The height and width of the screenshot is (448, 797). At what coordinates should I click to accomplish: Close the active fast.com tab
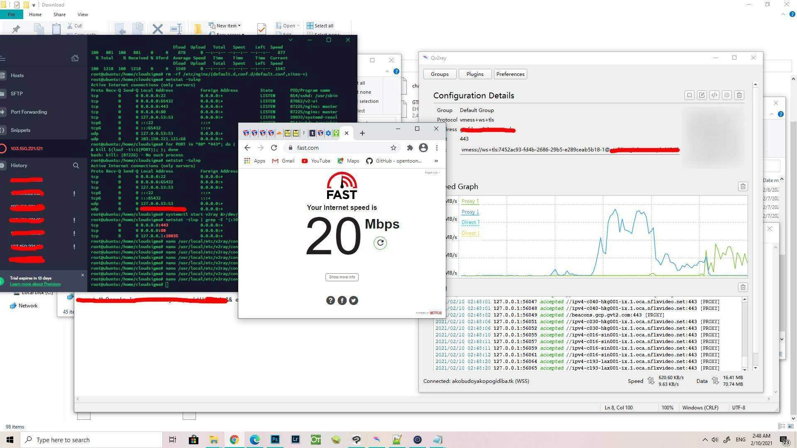click(x=347, y=133)
